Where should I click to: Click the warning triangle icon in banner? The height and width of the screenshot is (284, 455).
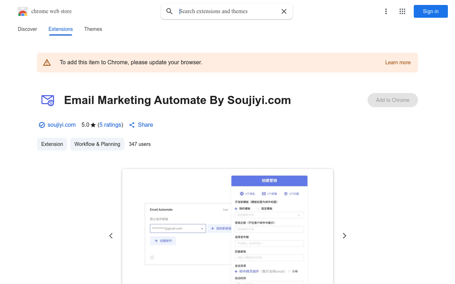pyautogui.click(x=47, y=62)
